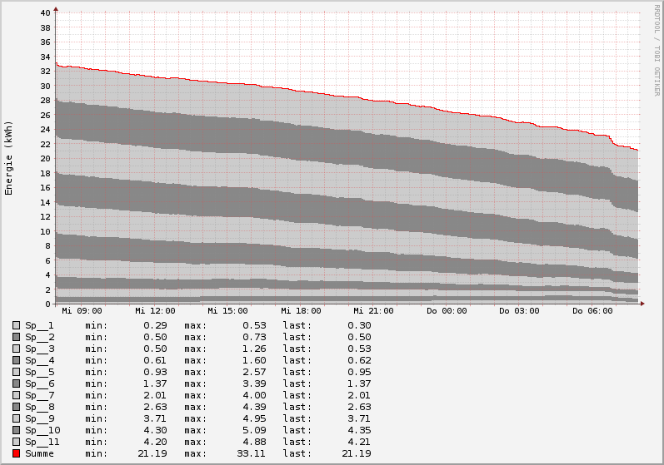Click the Mi 21:00 time axis label
The height and width of the screenshot is (465, 664).
373,311
